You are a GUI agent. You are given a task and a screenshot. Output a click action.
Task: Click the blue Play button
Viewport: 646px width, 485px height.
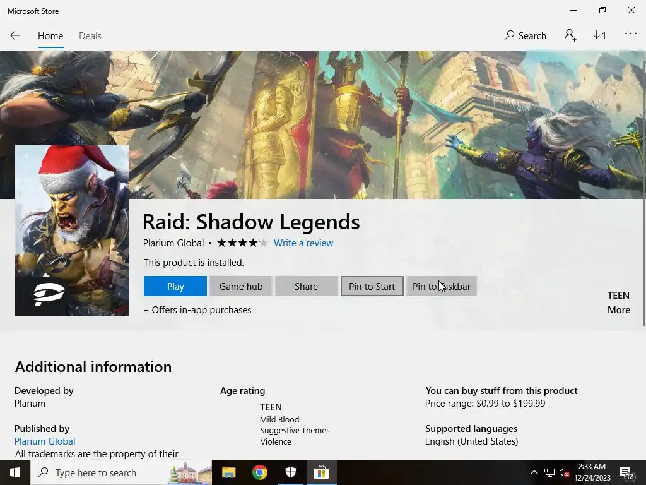(175, 286)
